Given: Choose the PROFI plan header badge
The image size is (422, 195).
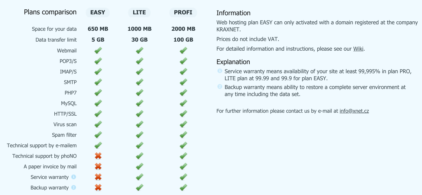Looking at the screenshot, I should click(x=183, y=13).
